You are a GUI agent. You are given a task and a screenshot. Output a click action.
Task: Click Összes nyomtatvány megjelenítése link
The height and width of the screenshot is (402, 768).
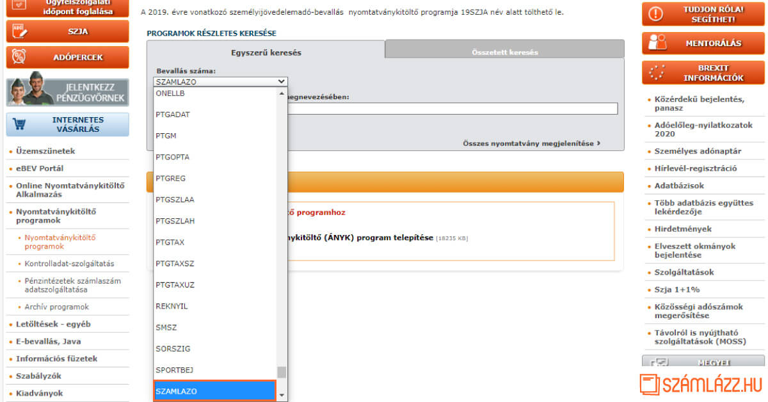click(531, 143)
